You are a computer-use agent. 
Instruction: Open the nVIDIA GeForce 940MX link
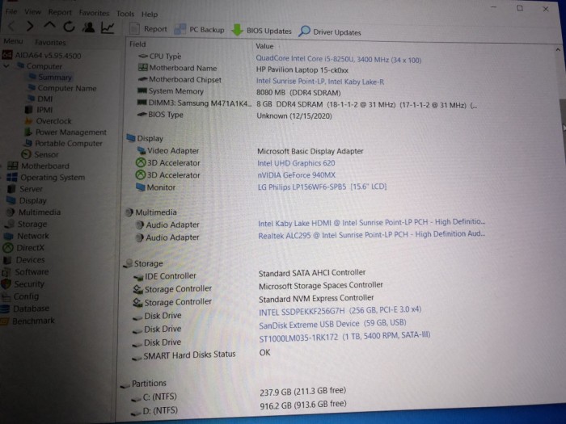(297, 175)
